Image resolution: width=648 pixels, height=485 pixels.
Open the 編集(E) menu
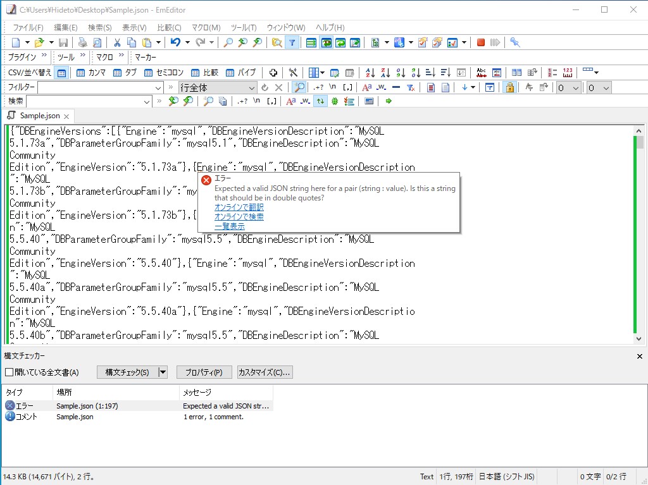[66, 28]
